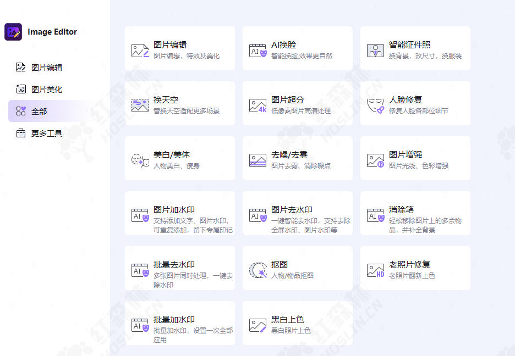Click the 去噪/去雾 card icon

[258, 160]
